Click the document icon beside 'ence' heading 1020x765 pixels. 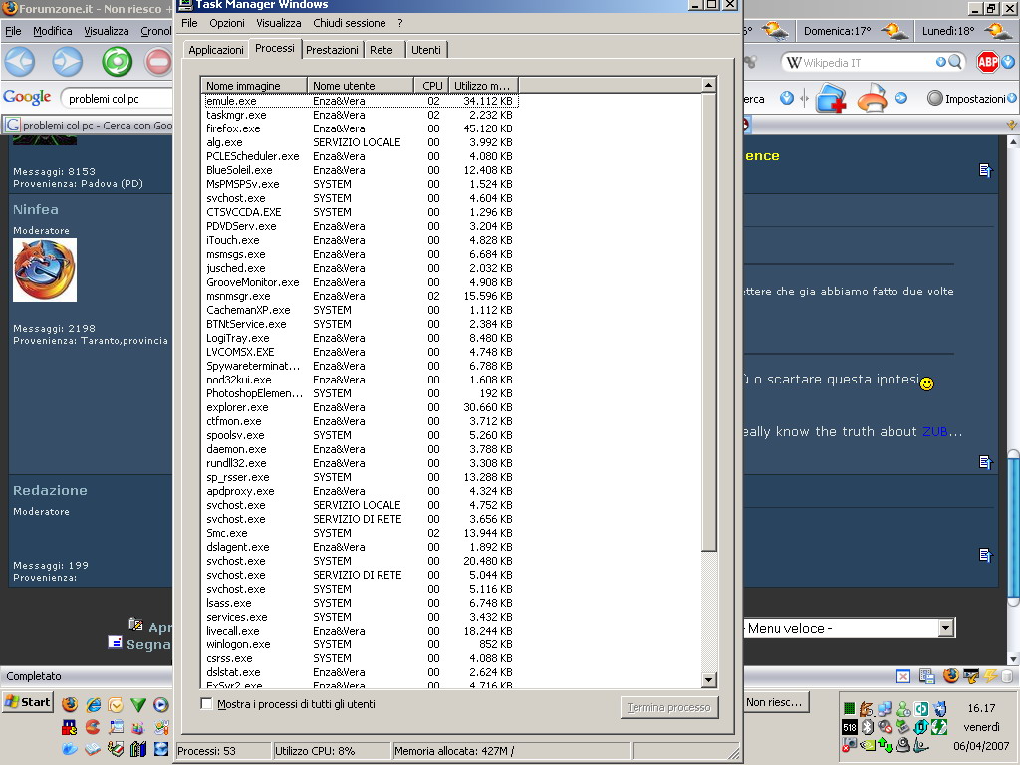985,170
